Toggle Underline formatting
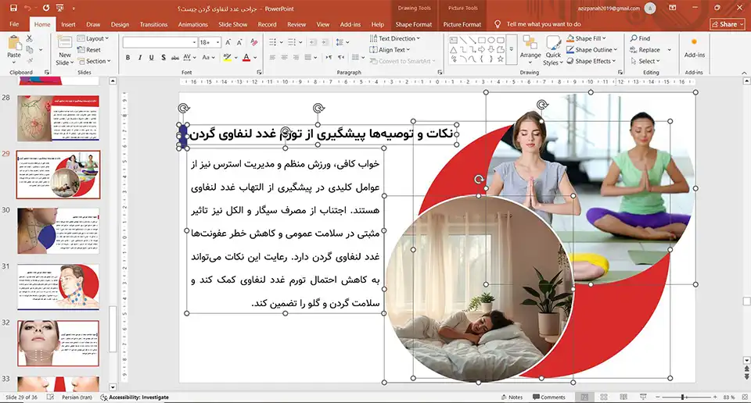This screenshot has height=403, width=751. coord(151,57)
